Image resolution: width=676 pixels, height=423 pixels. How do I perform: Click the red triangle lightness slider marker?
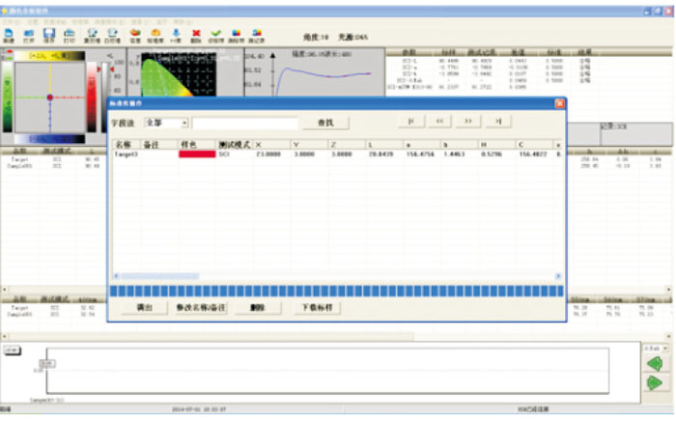112,69
